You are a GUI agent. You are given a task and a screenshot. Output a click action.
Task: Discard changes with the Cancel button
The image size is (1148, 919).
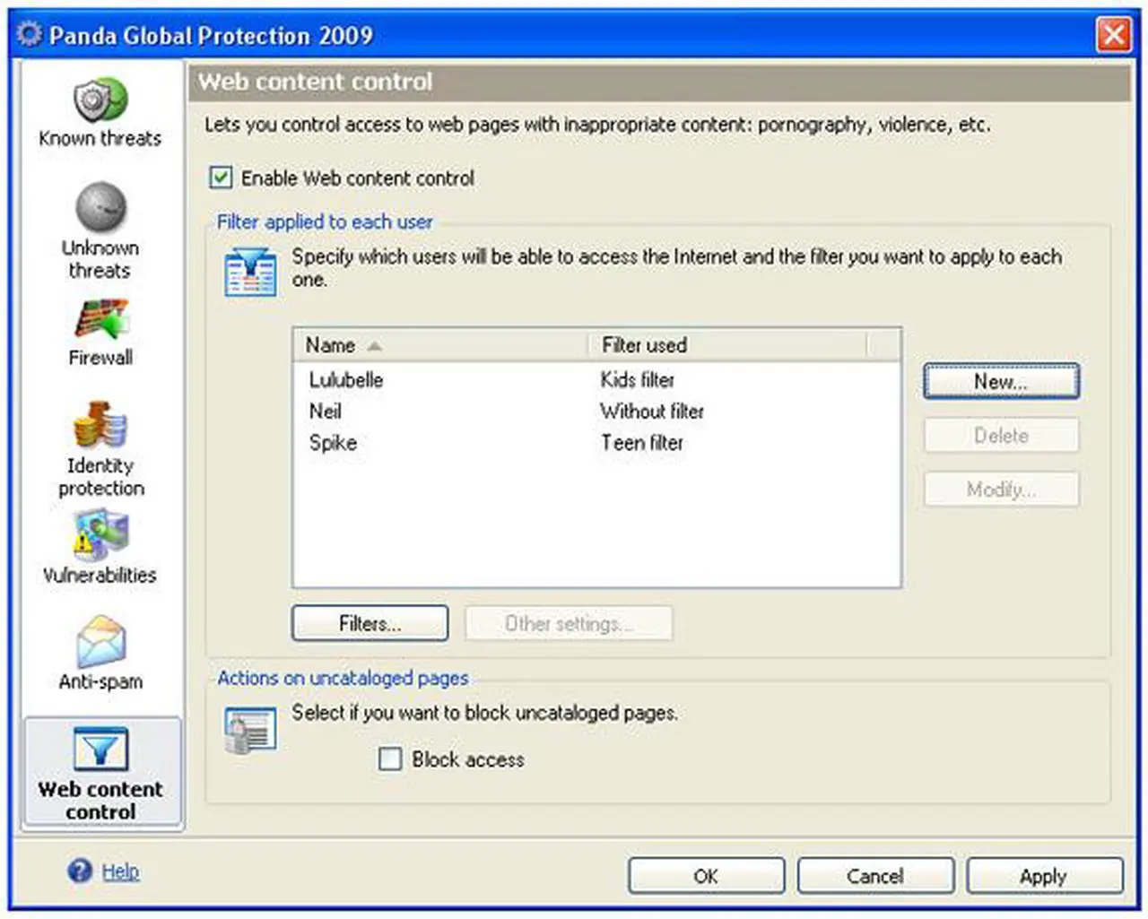[x=875, y=876]
